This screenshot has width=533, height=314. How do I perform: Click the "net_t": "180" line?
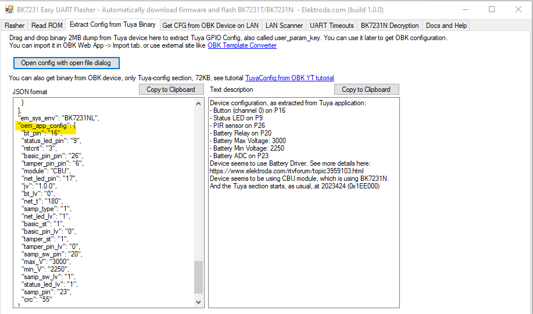pos(42,201)
